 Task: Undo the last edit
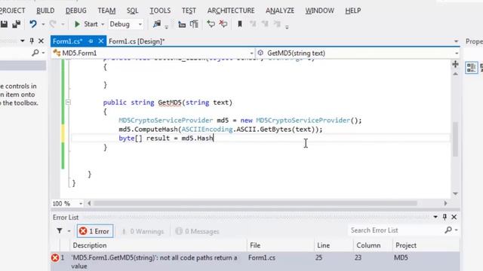[33, 24]
